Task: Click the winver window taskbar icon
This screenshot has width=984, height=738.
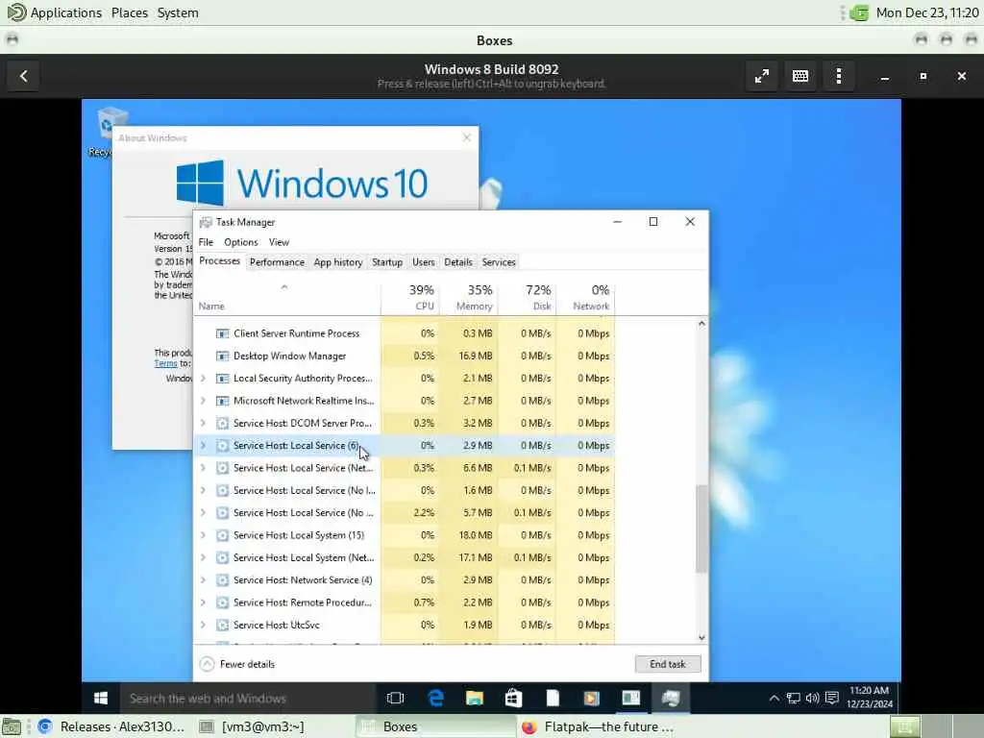Action: (x=630, y=698)
